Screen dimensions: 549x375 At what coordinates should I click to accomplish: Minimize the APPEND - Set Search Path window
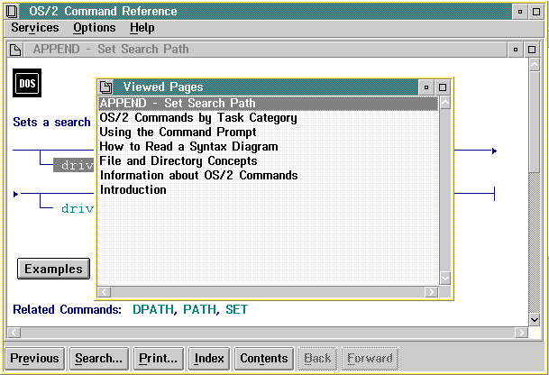coord(516,50)
